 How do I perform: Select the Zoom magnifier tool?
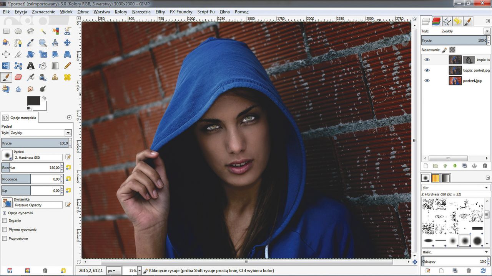43,43
